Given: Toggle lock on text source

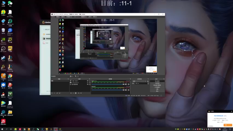Looking at the screenshot, I should coord(90,81).
